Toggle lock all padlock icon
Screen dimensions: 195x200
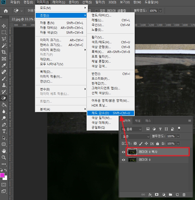[x=158, y=144]
